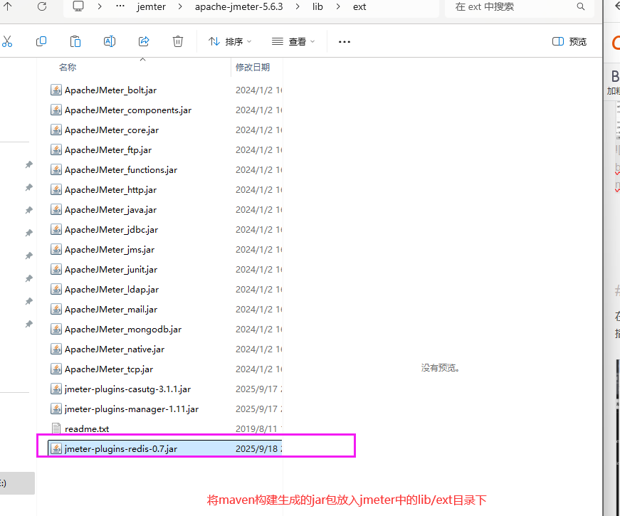
Task: Click 'apache-jmeter-5.6.3' breadcrumb segment
Action: [239, 6]
